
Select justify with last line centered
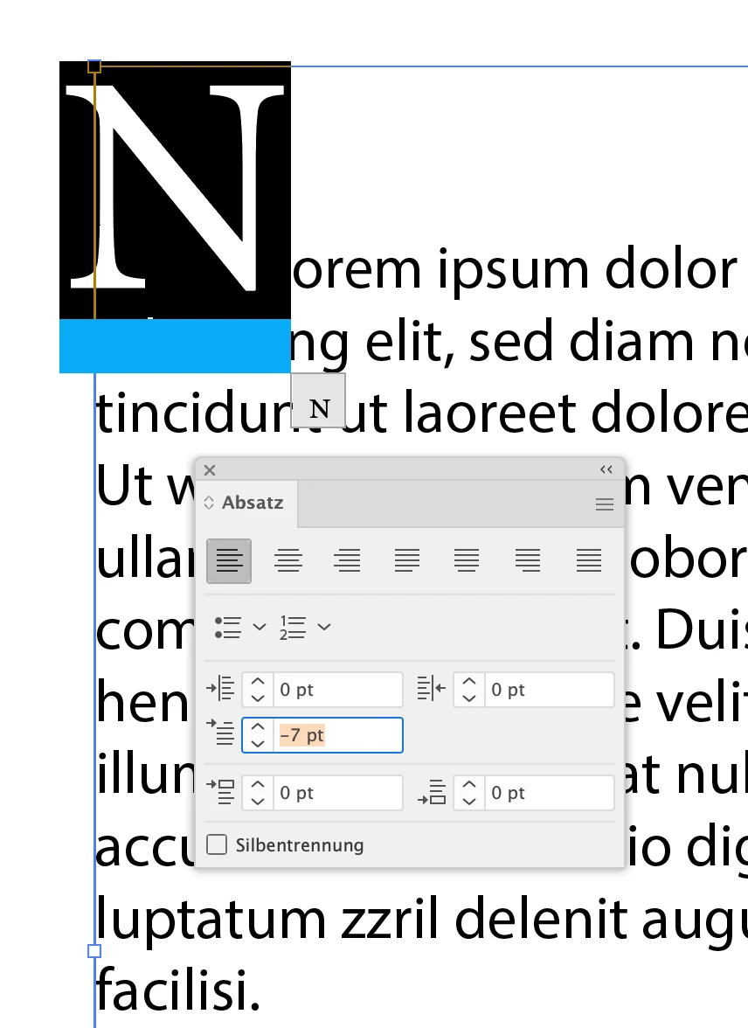(x=467, y=561)
